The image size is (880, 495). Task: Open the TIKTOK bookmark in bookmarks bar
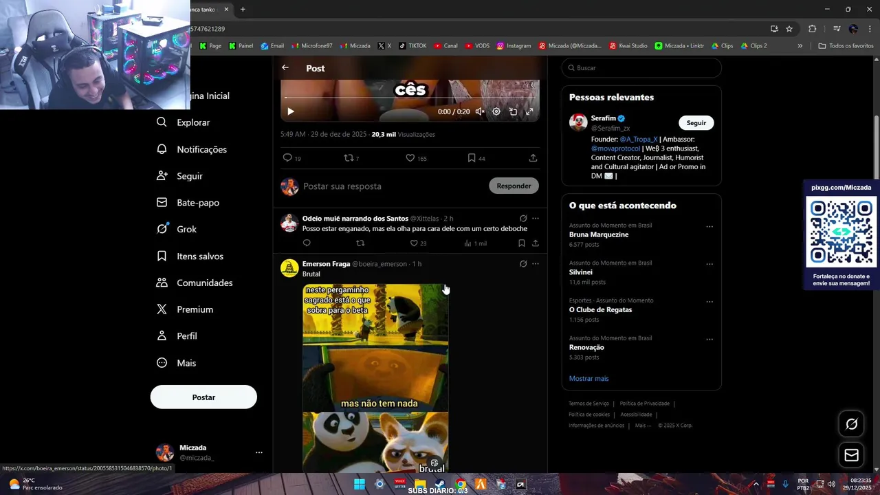click(x=412, y=46)
